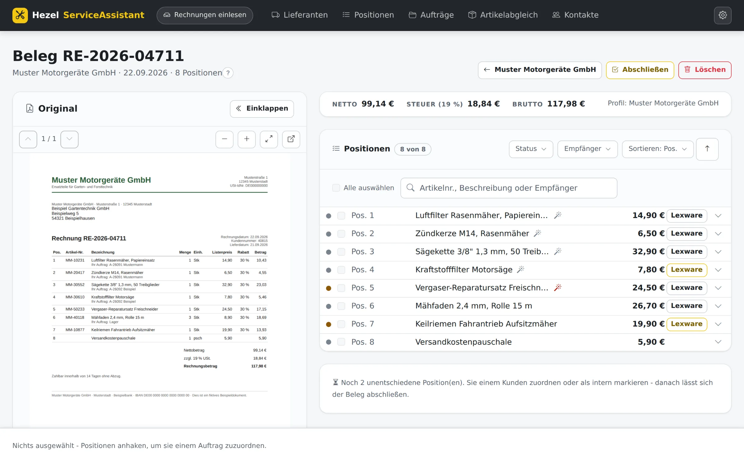Click magic wand icon on Pos. 1 Luftfilter row
744x465 pixels.
coord(558,215)
